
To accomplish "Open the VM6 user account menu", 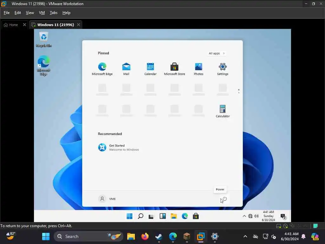I will [107, 199].
